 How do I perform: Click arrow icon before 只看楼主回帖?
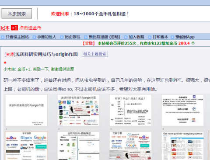pyautogui.click(x=3, y=37)
